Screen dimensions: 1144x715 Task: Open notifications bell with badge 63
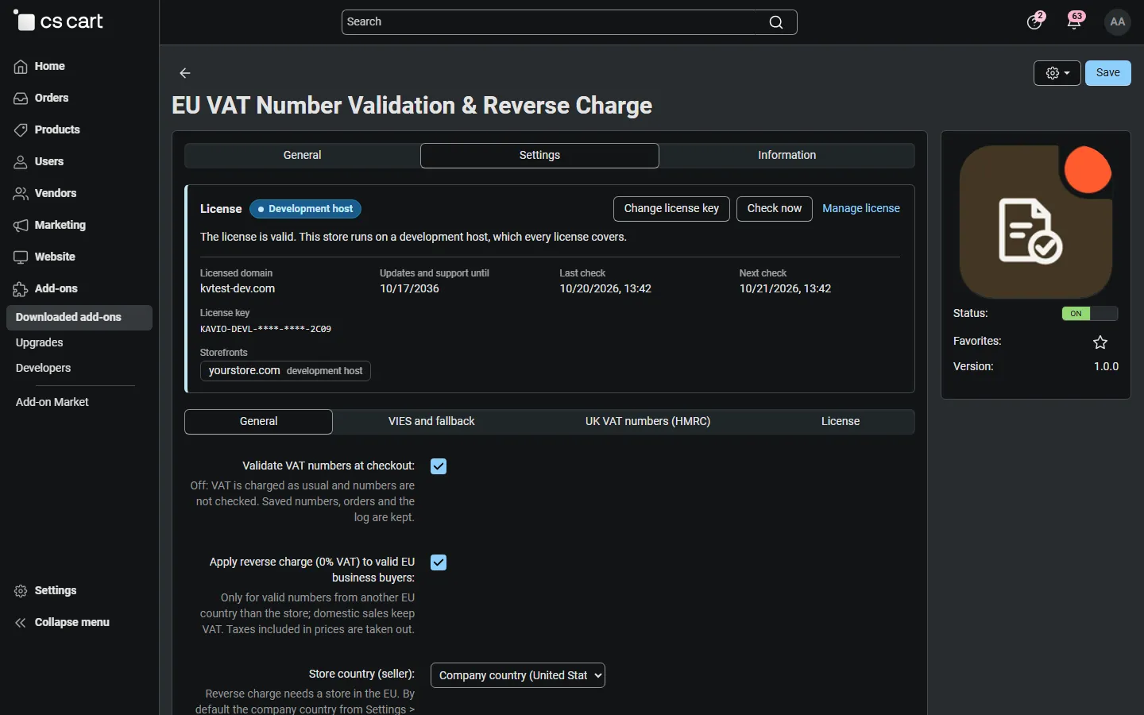click(x=1075, y=21)
